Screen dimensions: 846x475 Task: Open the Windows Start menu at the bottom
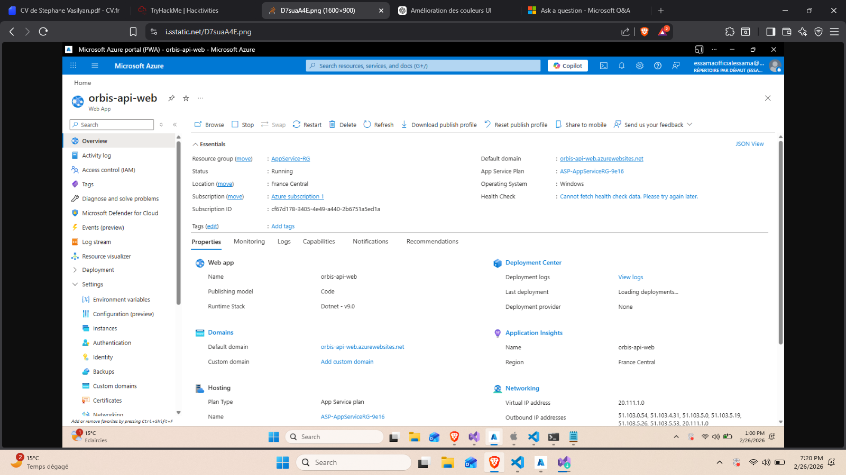[x=283, y=462]
